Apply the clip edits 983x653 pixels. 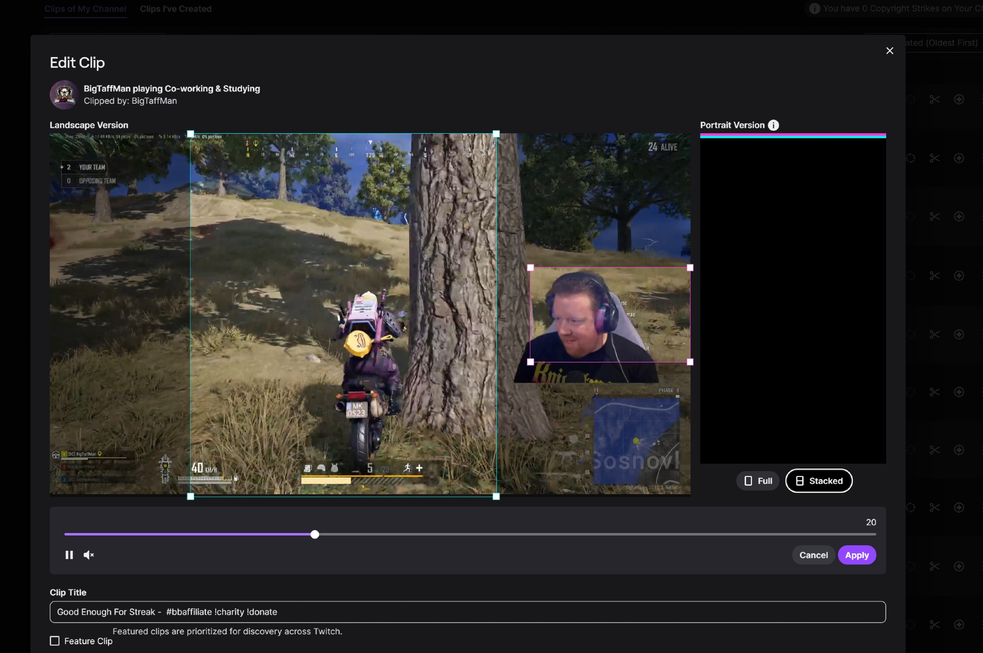(857, 555)
